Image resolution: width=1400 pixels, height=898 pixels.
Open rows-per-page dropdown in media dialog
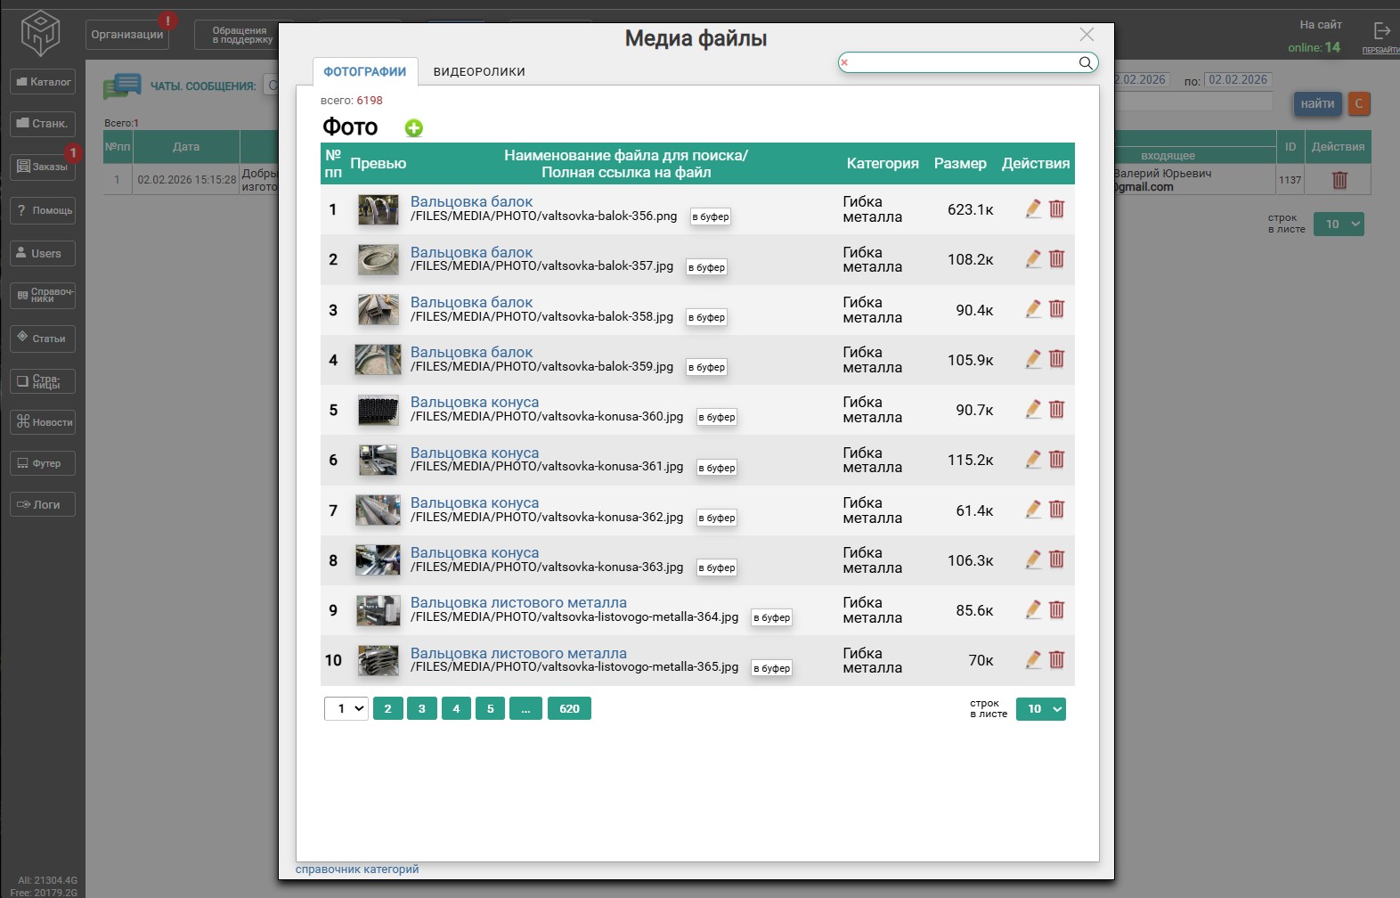click(x=1041, y=709)
